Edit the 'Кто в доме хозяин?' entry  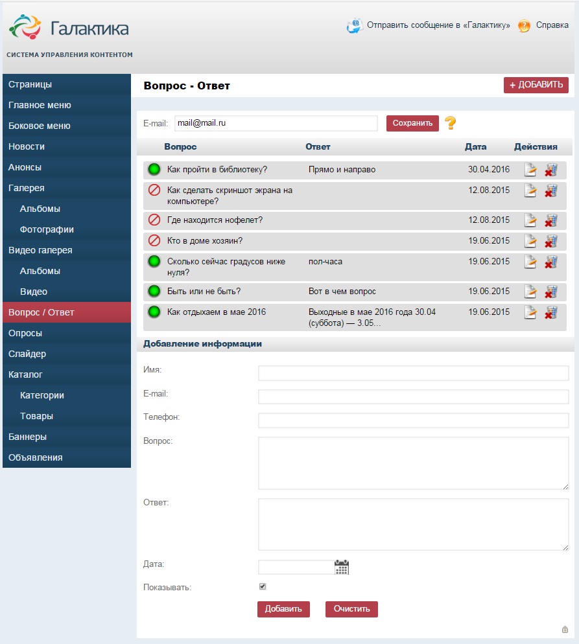(530, 241)
